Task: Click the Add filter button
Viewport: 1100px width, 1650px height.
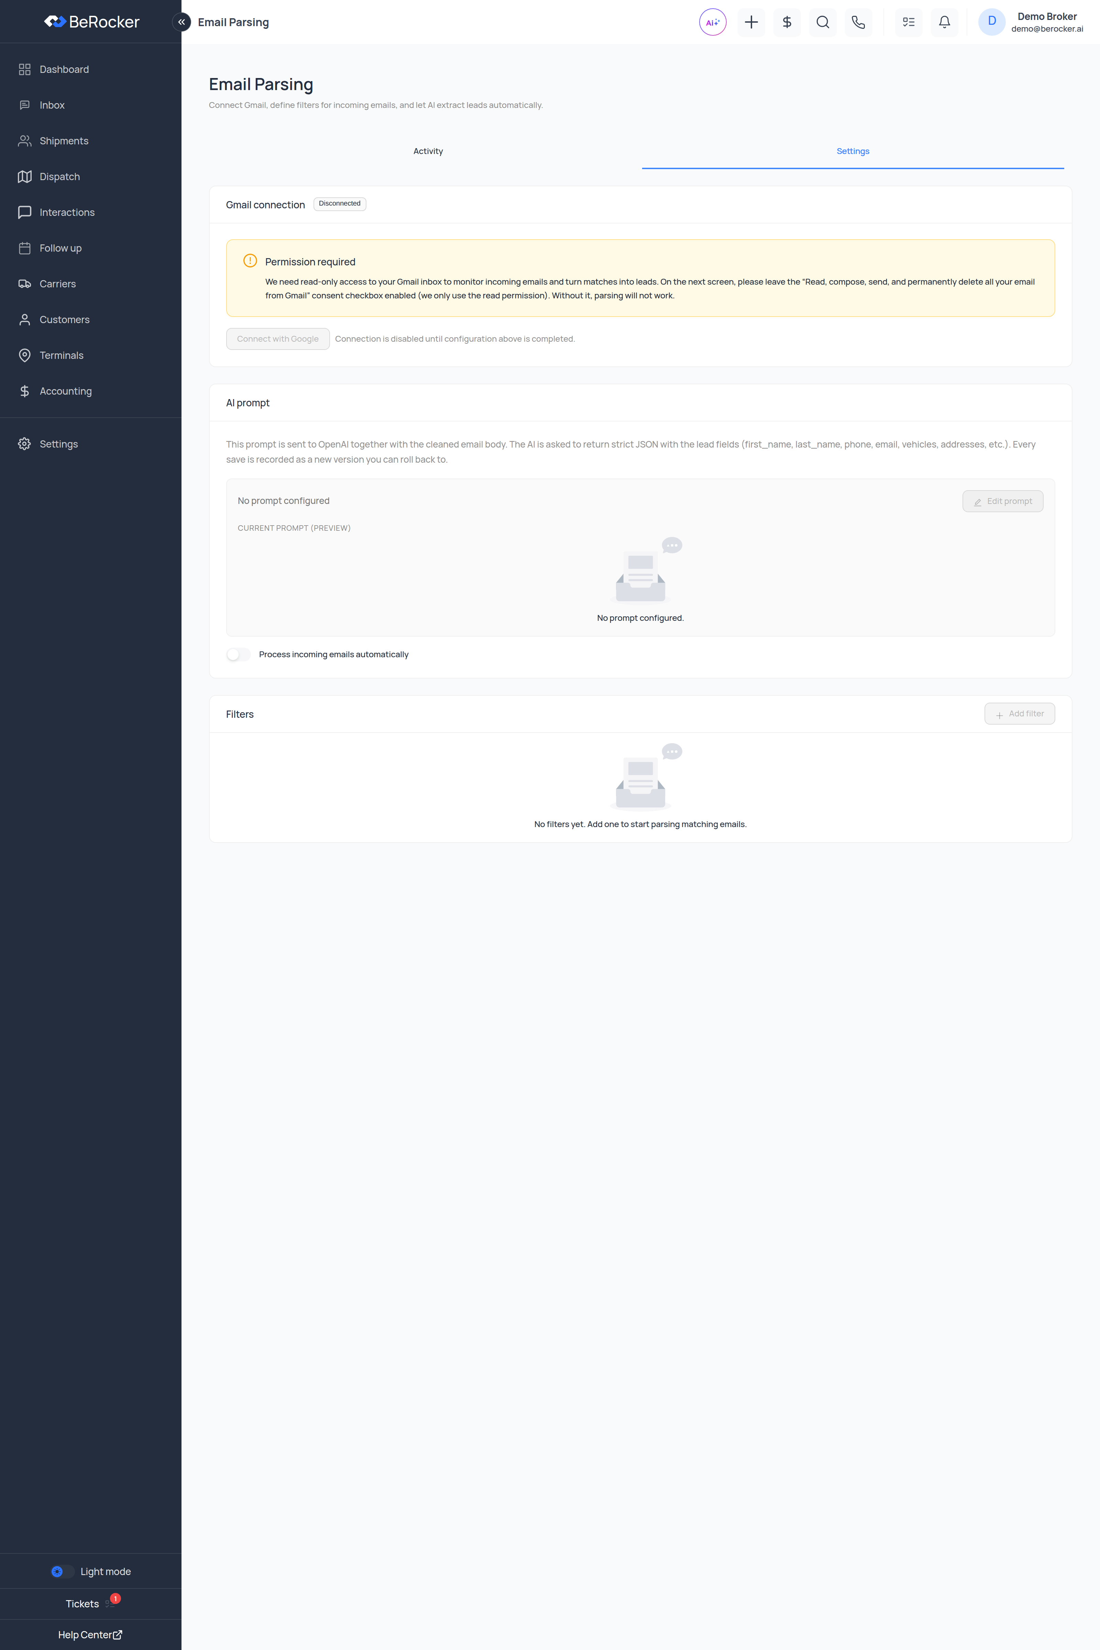Action: [x=1019, y=714]
